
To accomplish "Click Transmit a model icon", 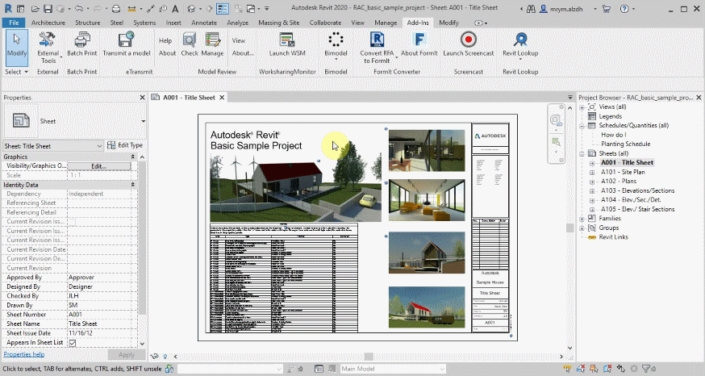I will [126, 40].
